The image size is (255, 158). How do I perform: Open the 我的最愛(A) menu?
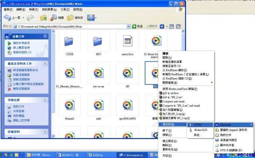coord(49,10)
